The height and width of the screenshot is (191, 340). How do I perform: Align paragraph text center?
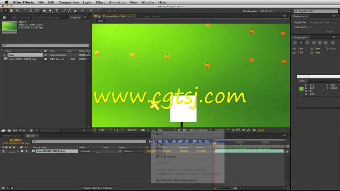(x=301, y=43)
